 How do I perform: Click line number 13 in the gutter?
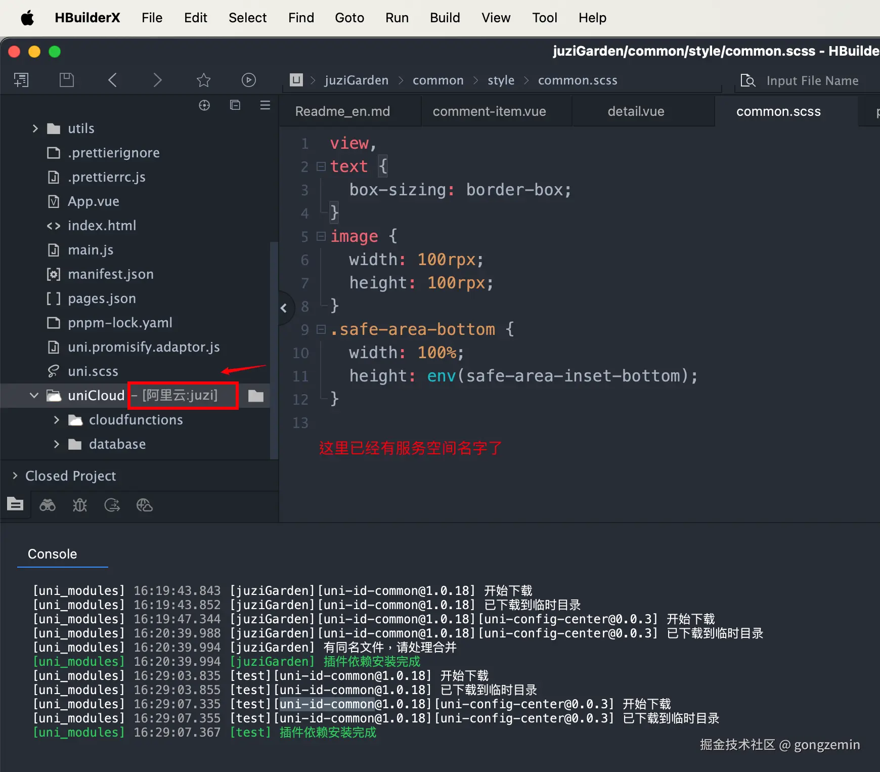pyautogui.click(x=300, y=422)
